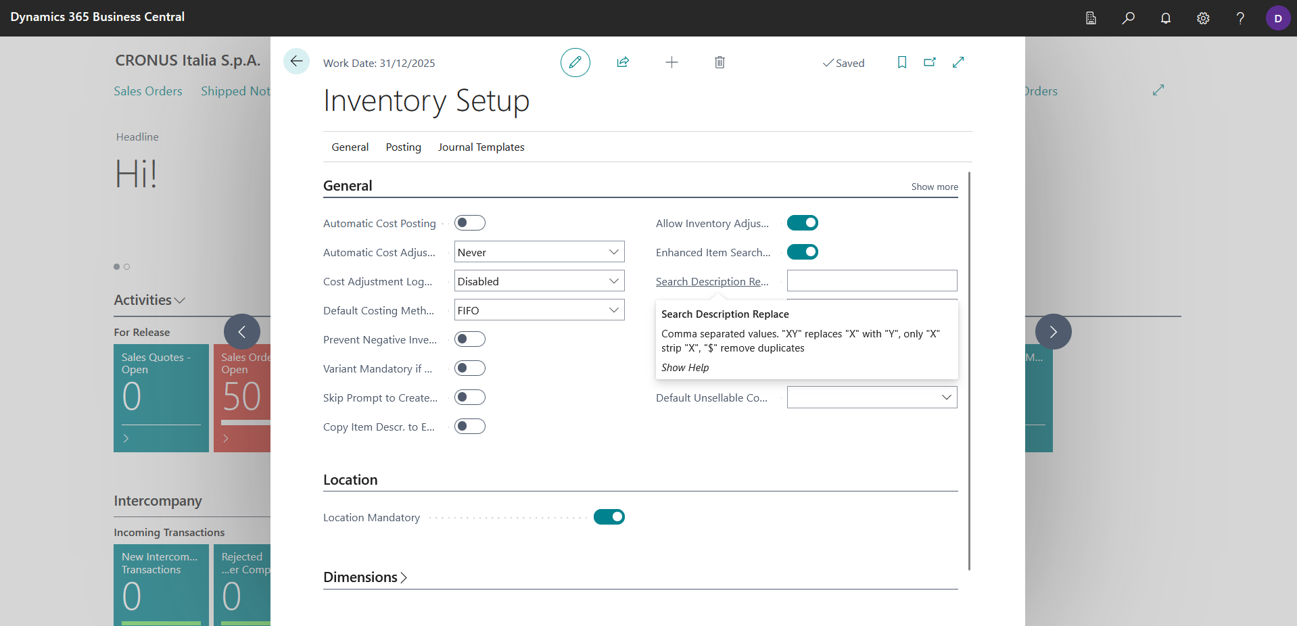Toggle Enhanced Item Search switch
The width and height of the screenshot is (1297, 626).
(x=803, y=252)
